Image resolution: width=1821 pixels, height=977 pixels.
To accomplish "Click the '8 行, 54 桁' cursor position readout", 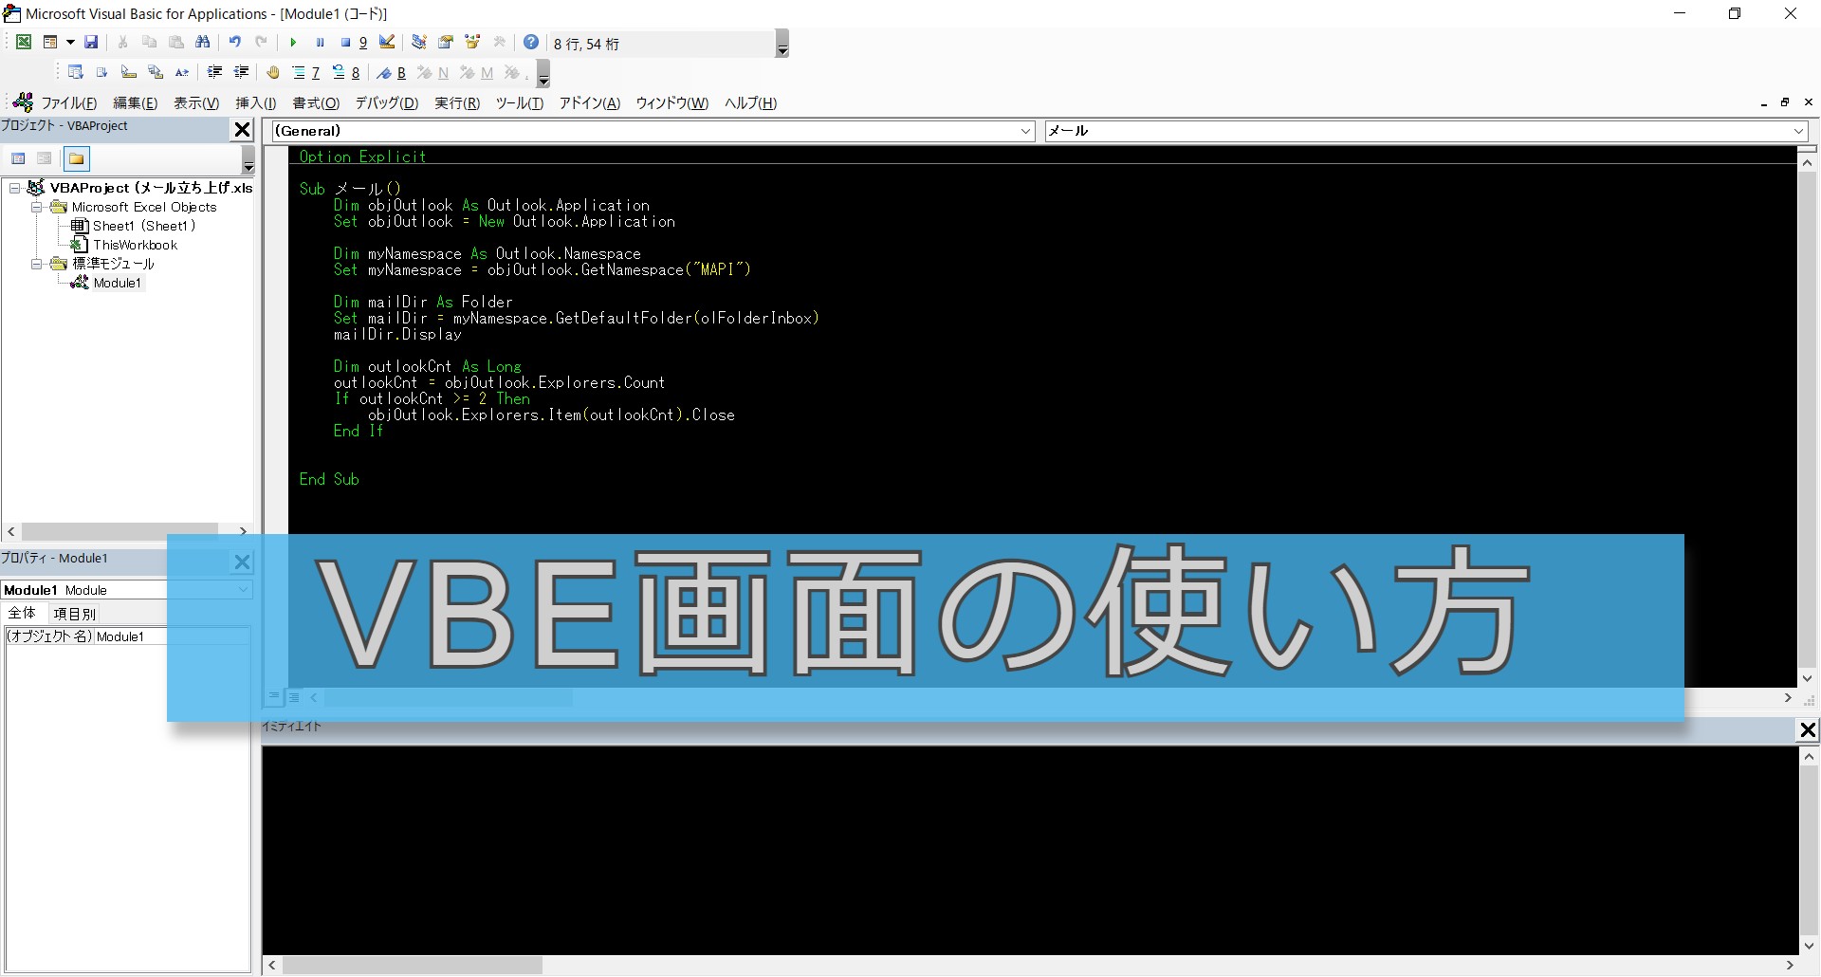I will click(x=586, y=45).
